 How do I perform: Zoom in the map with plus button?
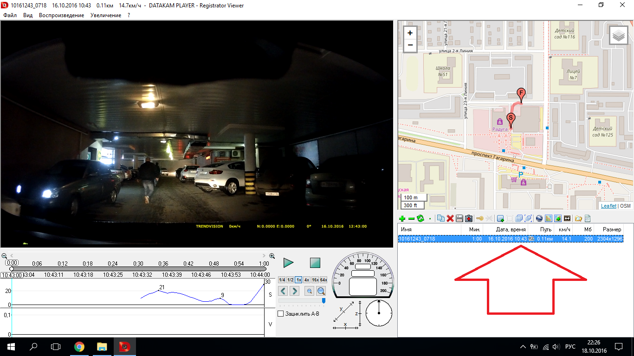tap(410, 33)
